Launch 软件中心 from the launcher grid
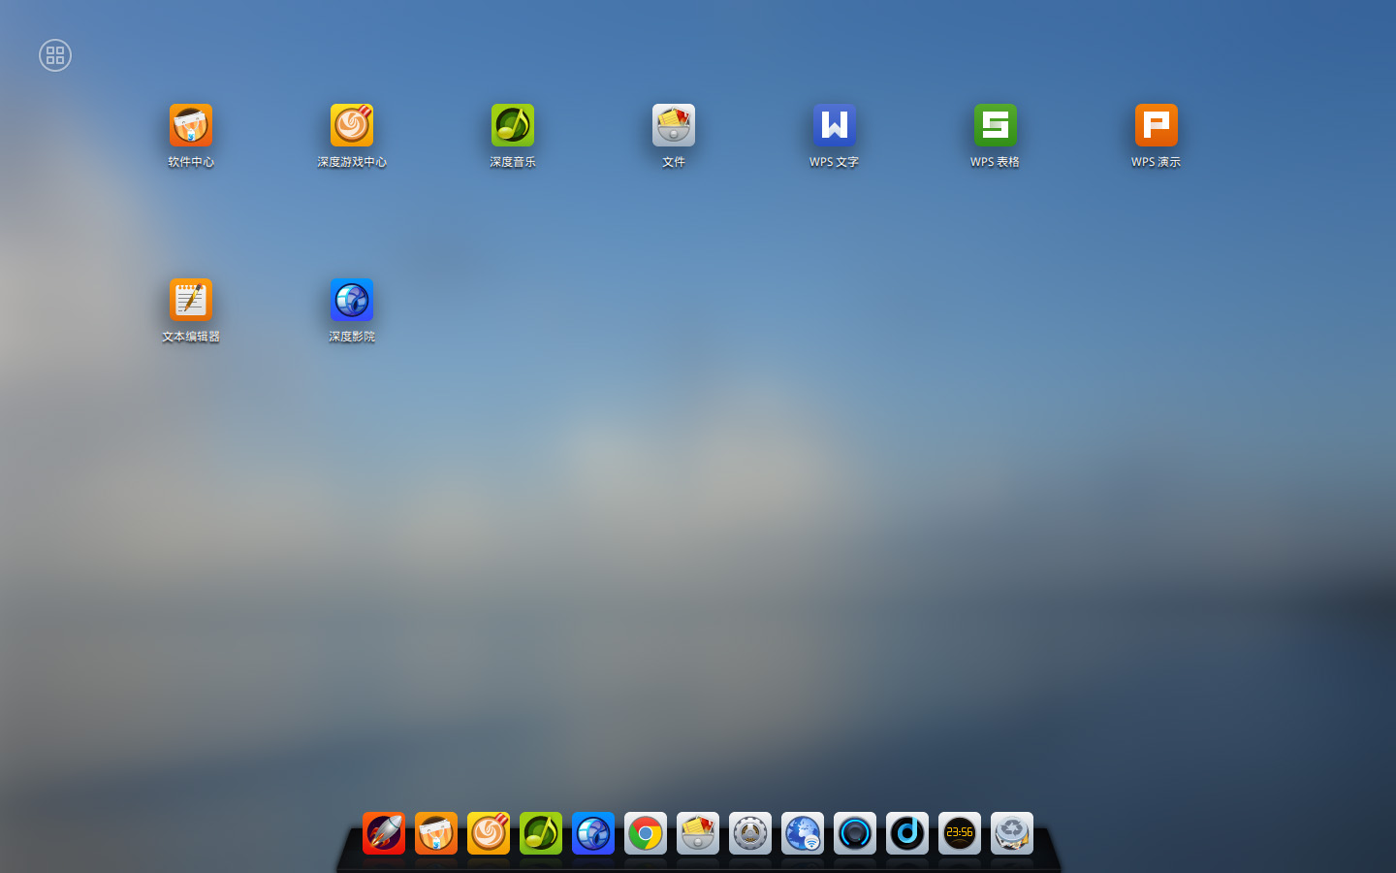Screen dimensions: 1396x873 pos(191,125)
